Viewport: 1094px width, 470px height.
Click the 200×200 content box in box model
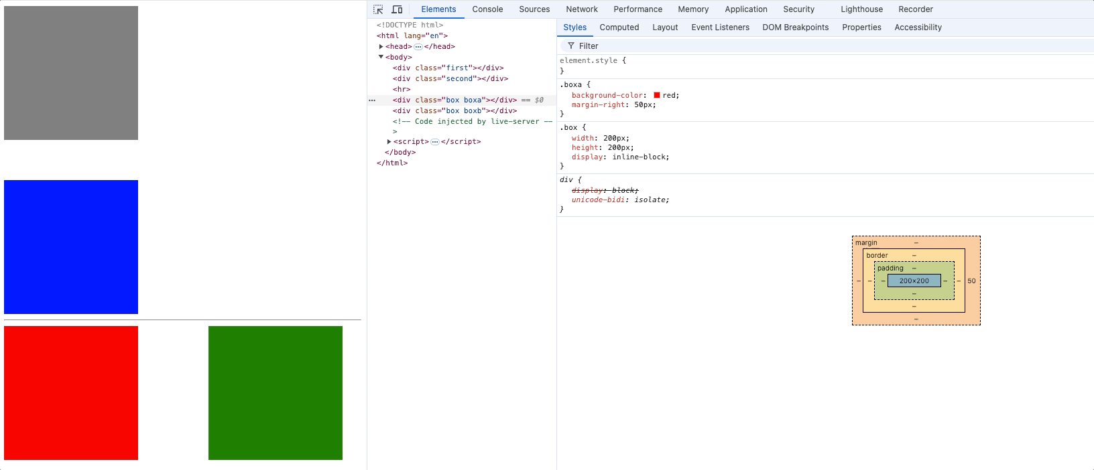(914, 281)
